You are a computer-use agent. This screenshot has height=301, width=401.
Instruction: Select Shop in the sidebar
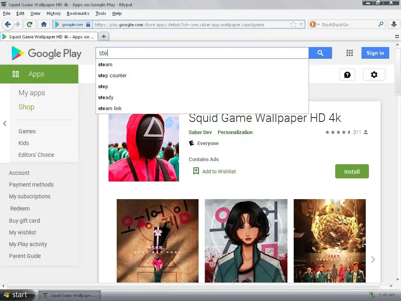coord(26,107)
